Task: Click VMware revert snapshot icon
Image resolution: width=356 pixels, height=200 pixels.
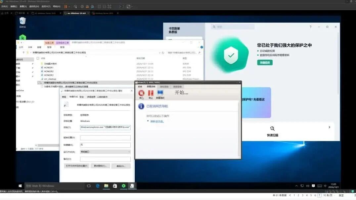Action: pyautogui.click(x=87, y=7)
